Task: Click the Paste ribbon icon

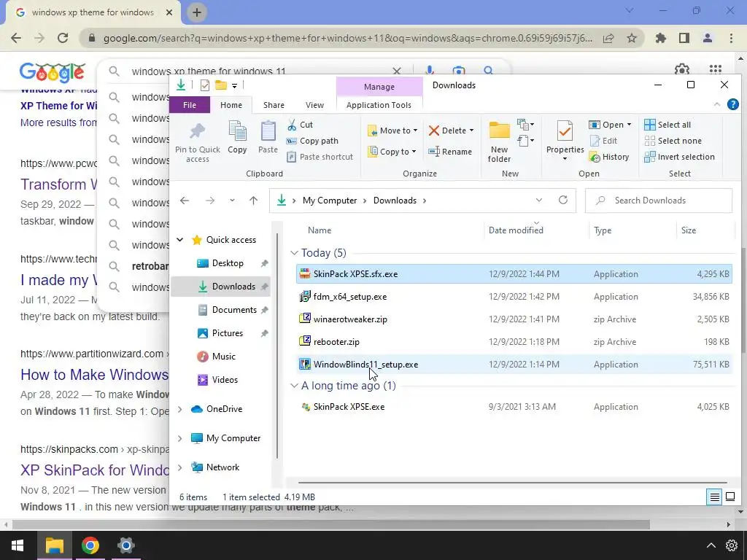Action: click(268, 131)
